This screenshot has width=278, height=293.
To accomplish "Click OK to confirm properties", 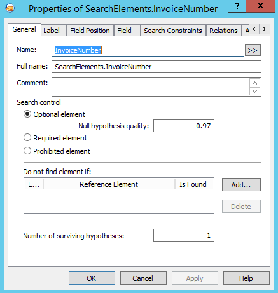I will 92,278.
